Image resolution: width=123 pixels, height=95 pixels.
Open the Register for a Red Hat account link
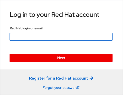point(61,78)
